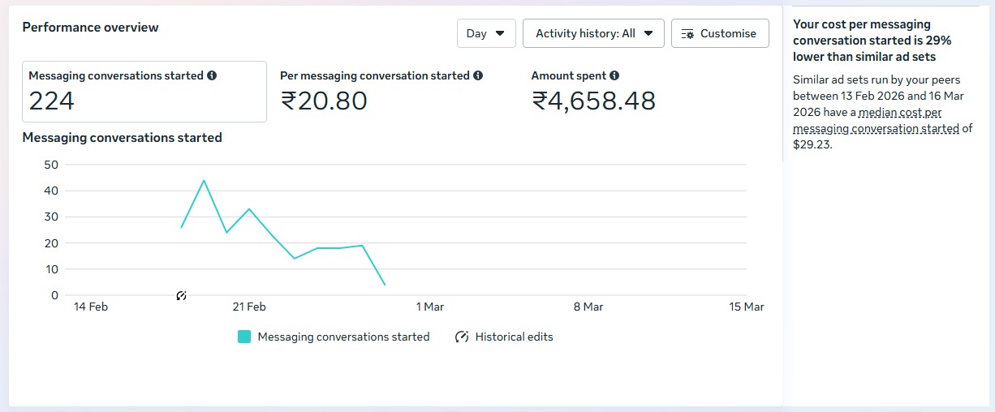Click the chart line peak near 44
The image size is (995, 412).
pyautogui.click(x=204, y=180)
